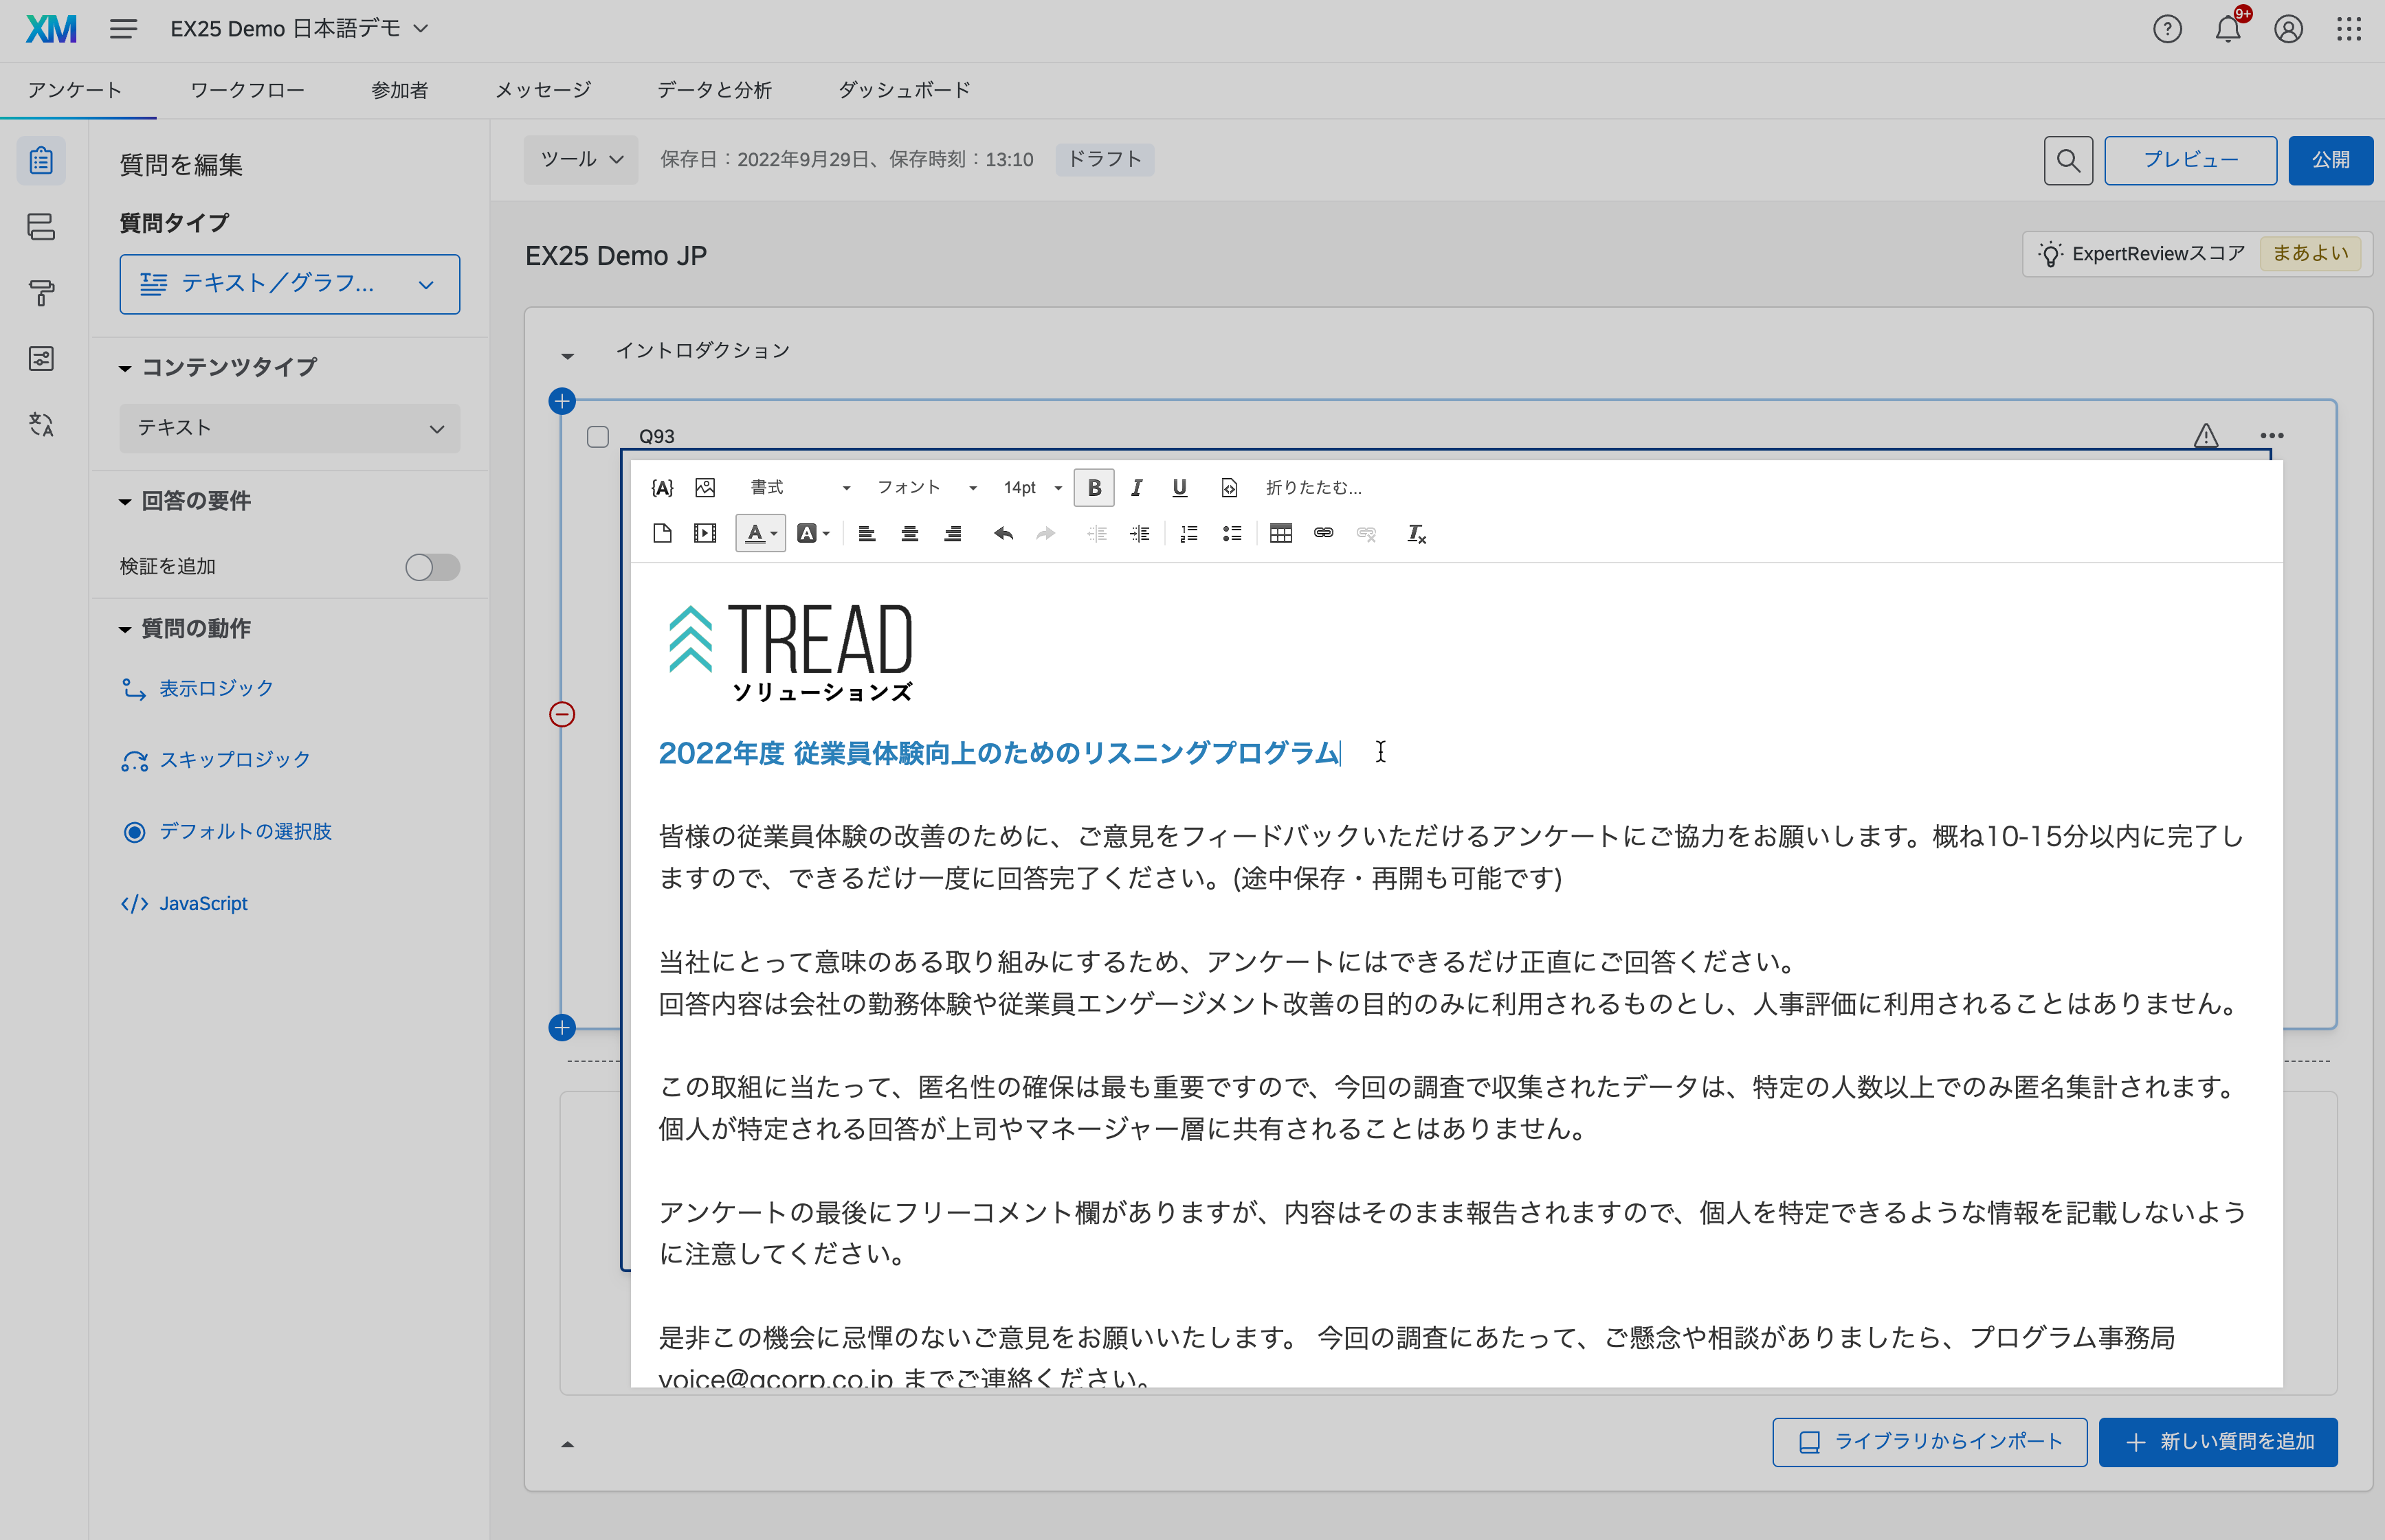Click the center align icon
Image resolution: width=2385 pixels, height=1540 pixels.
coord(909,534)
